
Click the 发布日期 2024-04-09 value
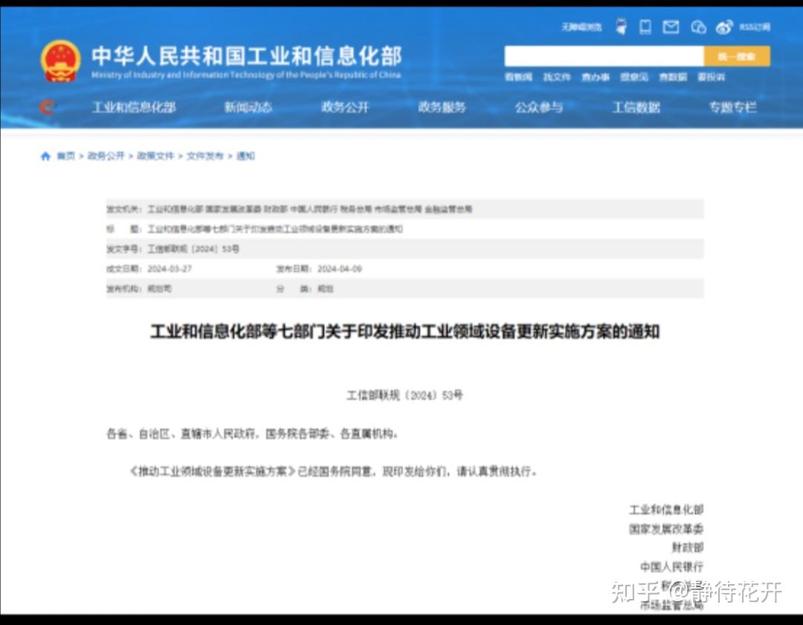pos(340,269)
